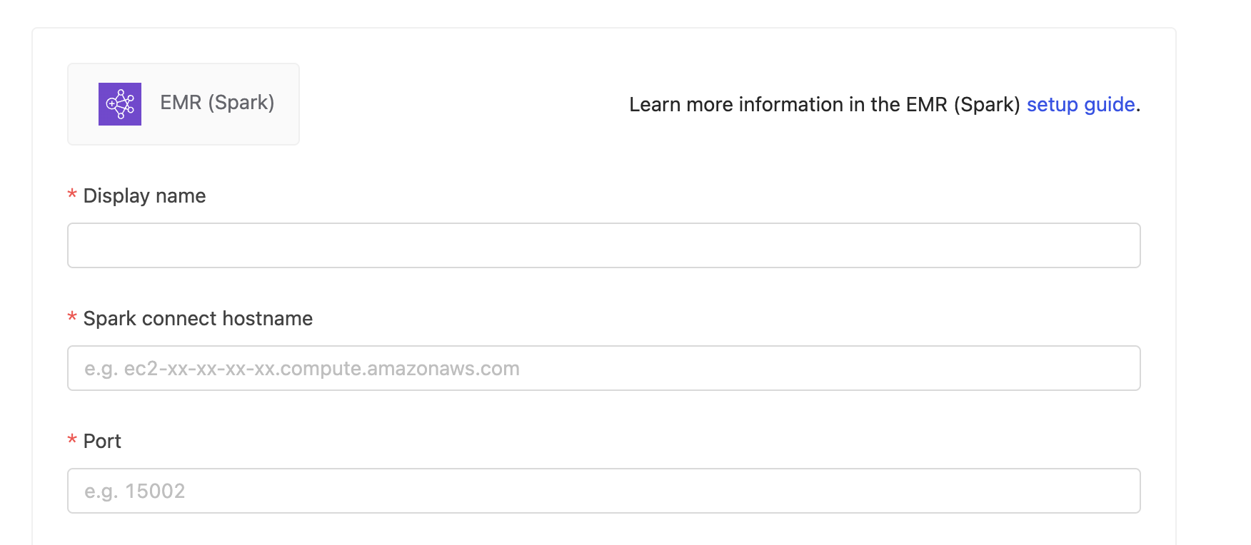Click 'EMR (Spark)' within the help sentence
This screenshot has height=545, width=1251.
(x=963, y=105)
